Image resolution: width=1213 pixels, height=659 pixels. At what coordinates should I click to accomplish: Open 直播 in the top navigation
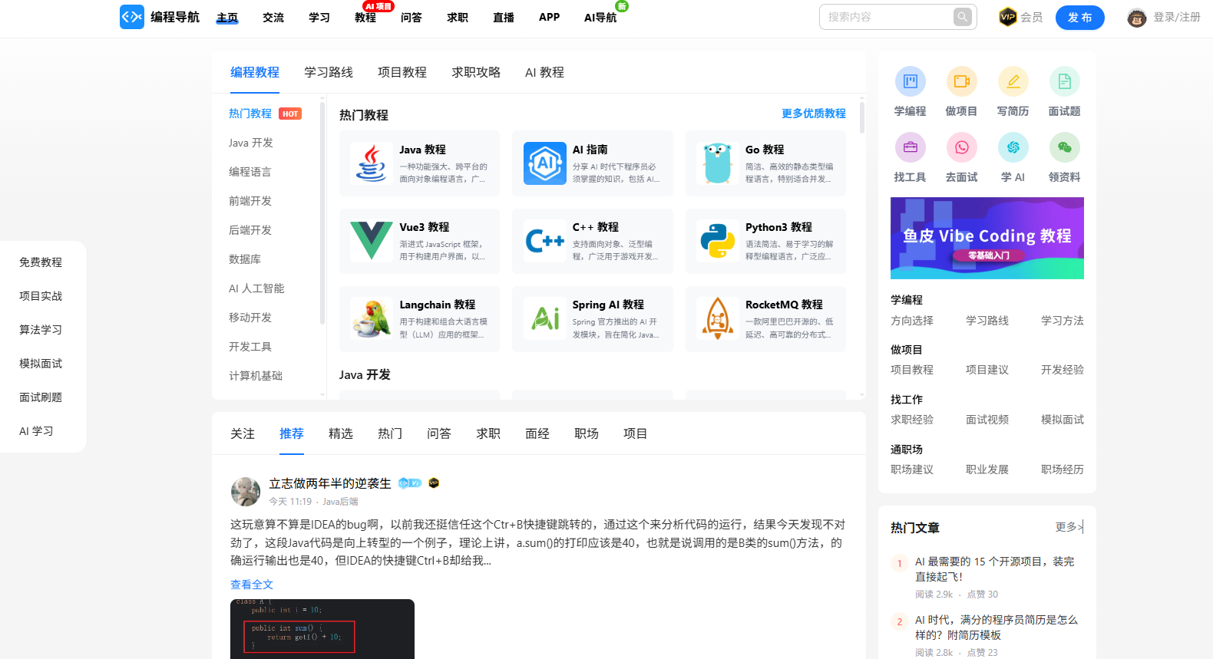pos(504,18)
